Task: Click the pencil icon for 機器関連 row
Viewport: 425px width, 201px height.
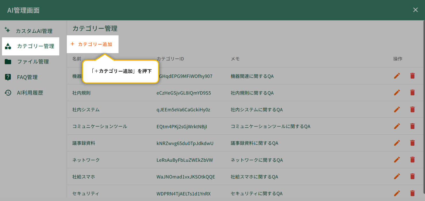Action: (x=397, y=76)
